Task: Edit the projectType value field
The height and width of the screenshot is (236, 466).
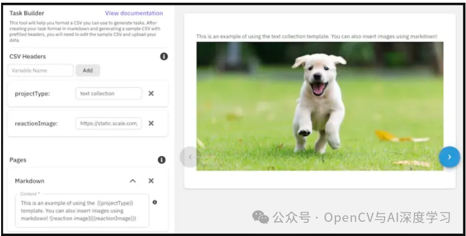Action: coord(109,93)
